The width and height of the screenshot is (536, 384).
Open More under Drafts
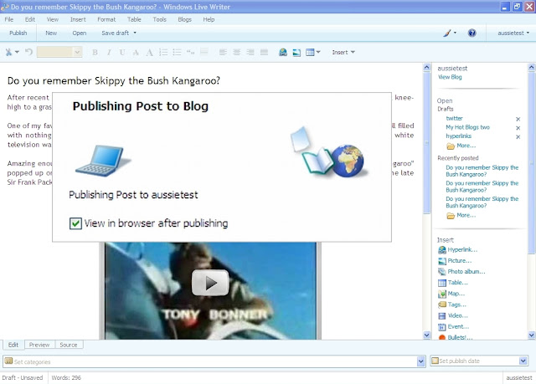[466, 146]
